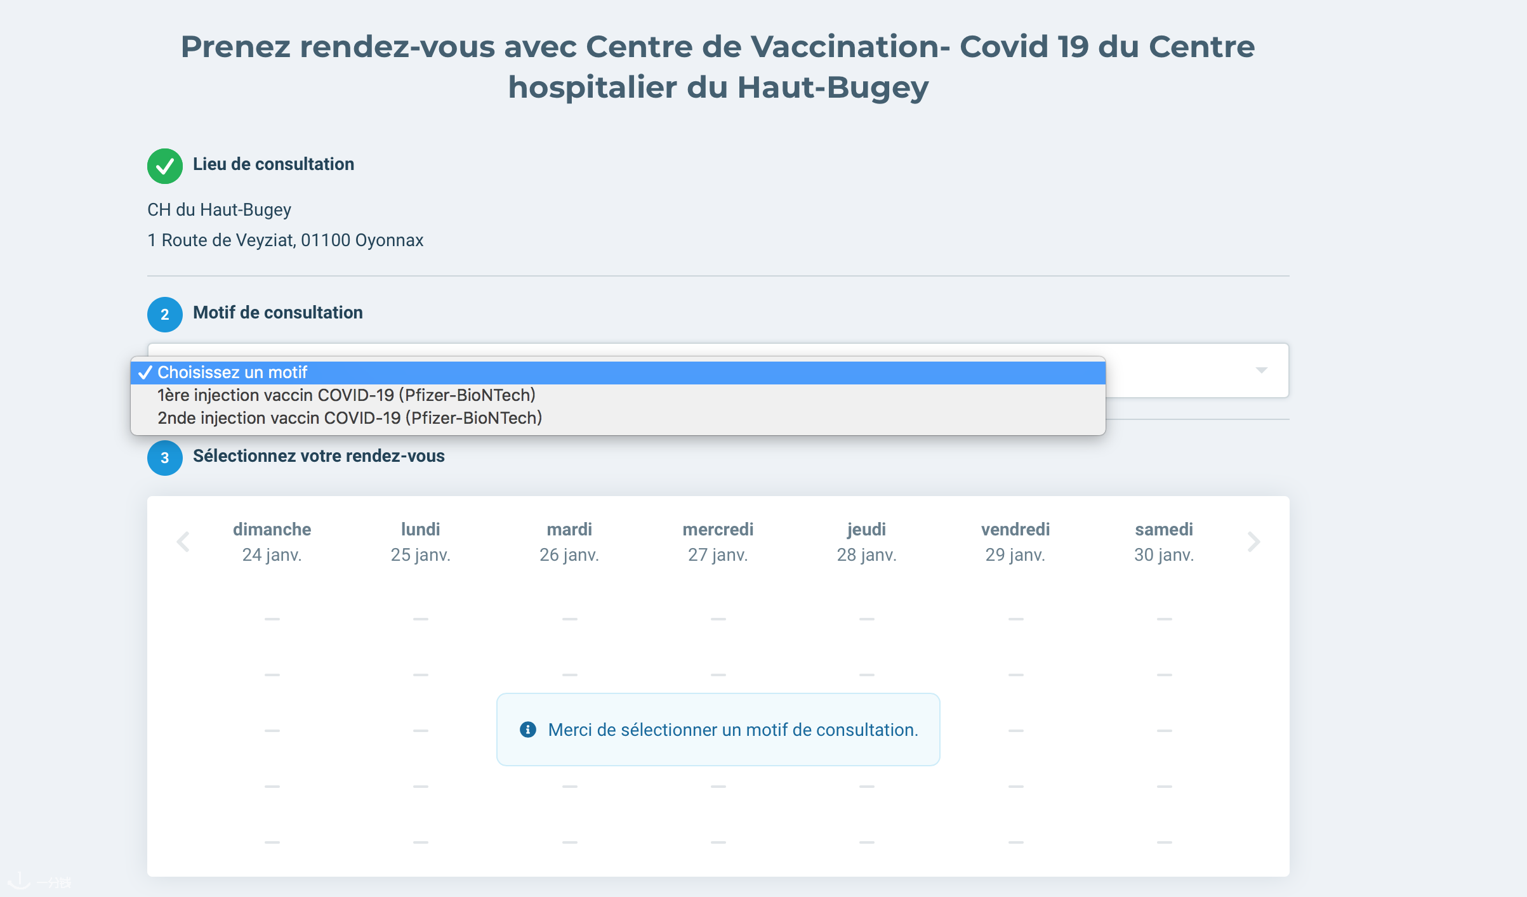The width and height of the screenshot is (1527, 897).
Task: Click the Sélectionnez votre rendez-vous heading
Action: pyautogui.click(x=319, y=456)
